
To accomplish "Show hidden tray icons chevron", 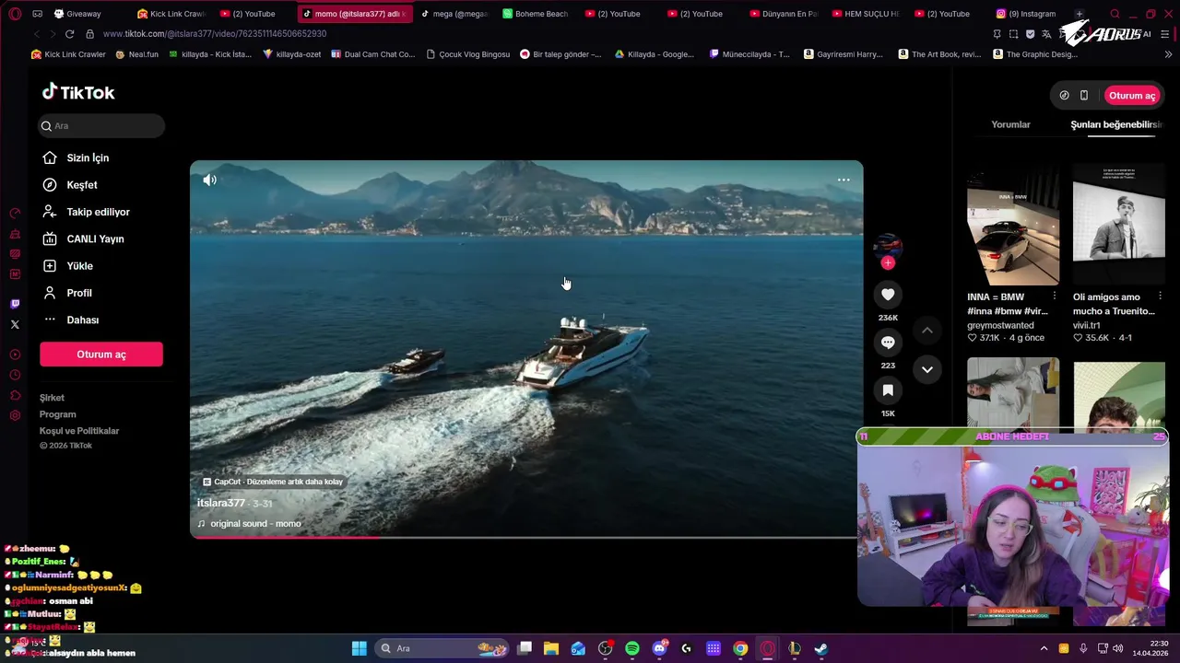I will click(1044, 648).
